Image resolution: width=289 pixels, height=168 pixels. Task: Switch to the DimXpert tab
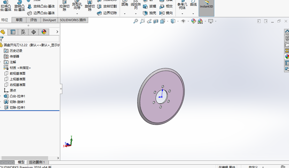coord(49,20)
